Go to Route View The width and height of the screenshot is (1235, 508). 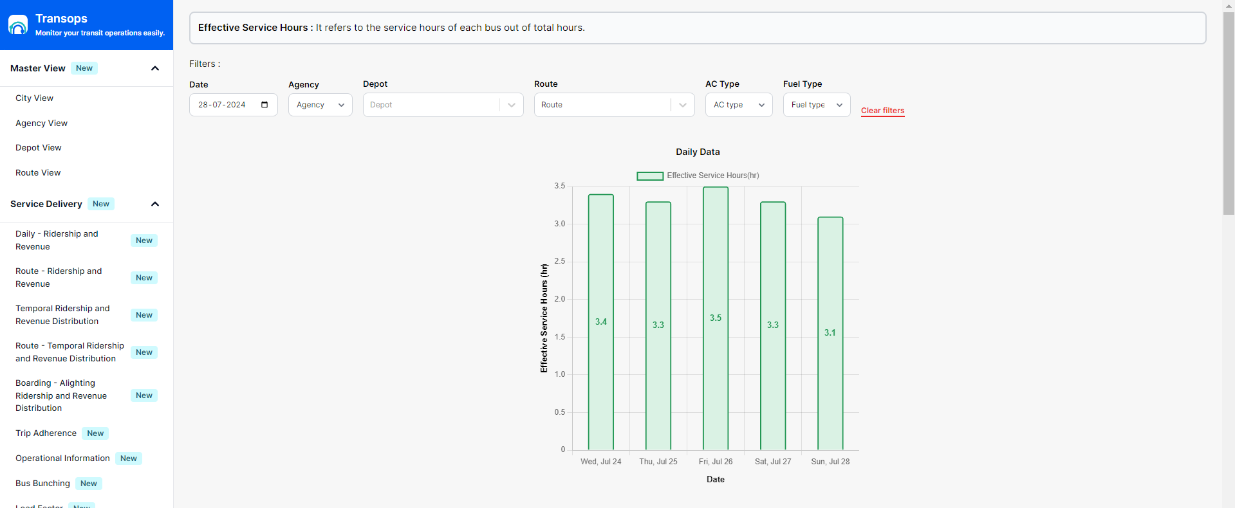coord(38,173)
